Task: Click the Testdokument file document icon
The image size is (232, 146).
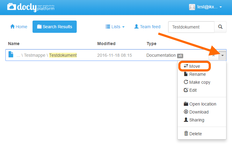Action: [11, 54]
